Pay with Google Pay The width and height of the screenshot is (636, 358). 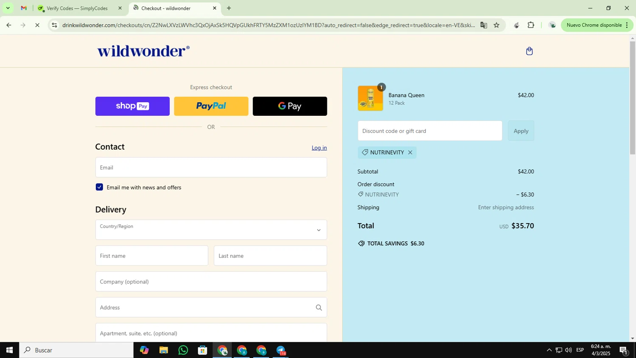[x=290, y=106]
